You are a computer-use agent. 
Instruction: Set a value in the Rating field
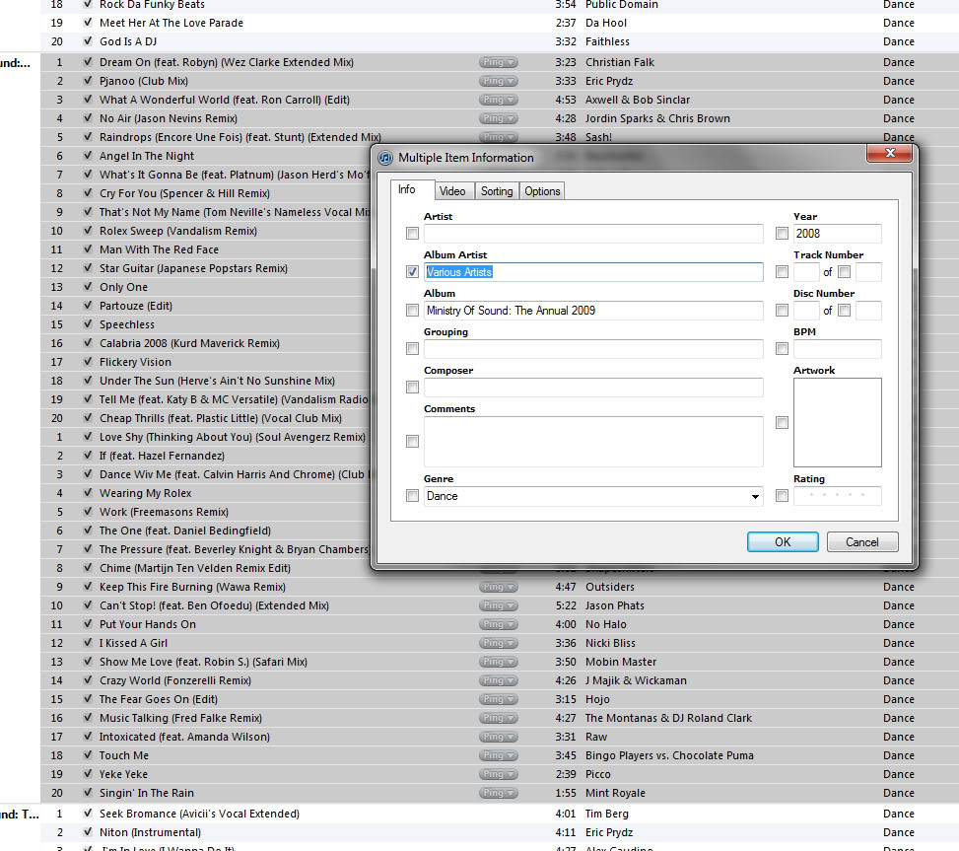[x=837, y=496]
